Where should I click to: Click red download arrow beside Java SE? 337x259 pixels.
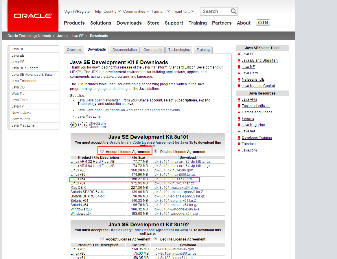point(239,54)
